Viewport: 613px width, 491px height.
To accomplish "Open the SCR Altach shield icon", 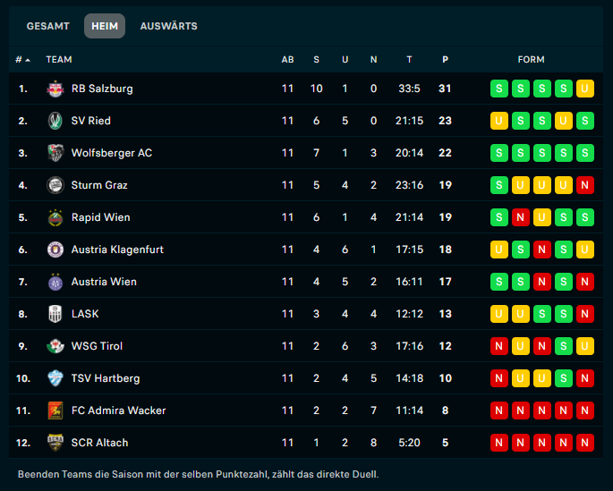I will click(55, 443).
